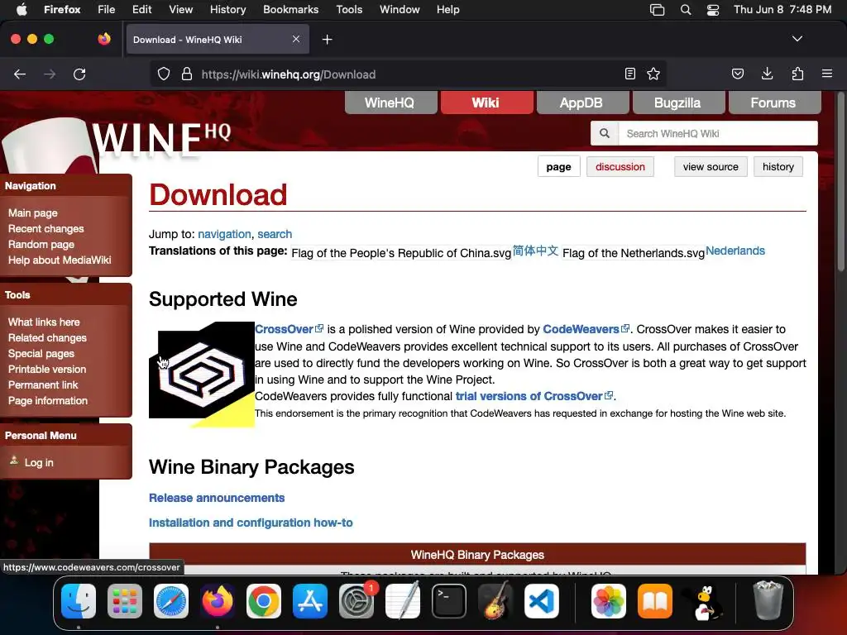
Task: Select the page tab
Action: 558,166
